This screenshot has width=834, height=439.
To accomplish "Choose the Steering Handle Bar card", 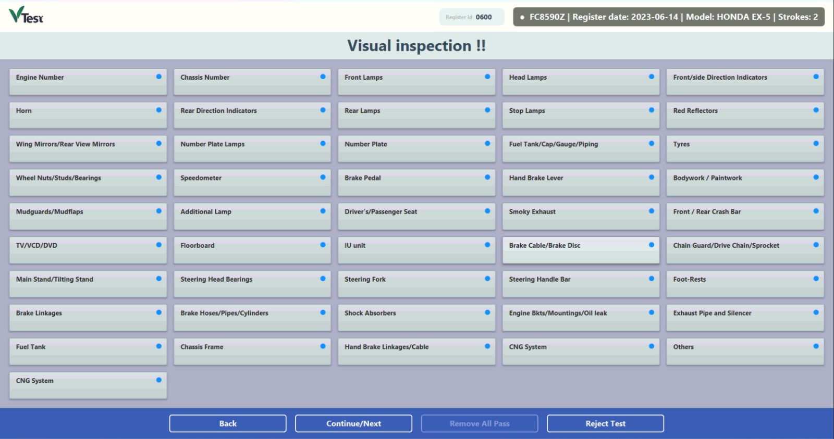I will point(581,284).
